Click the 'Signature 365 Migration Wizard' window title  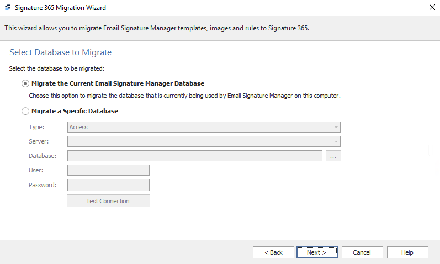60,8
